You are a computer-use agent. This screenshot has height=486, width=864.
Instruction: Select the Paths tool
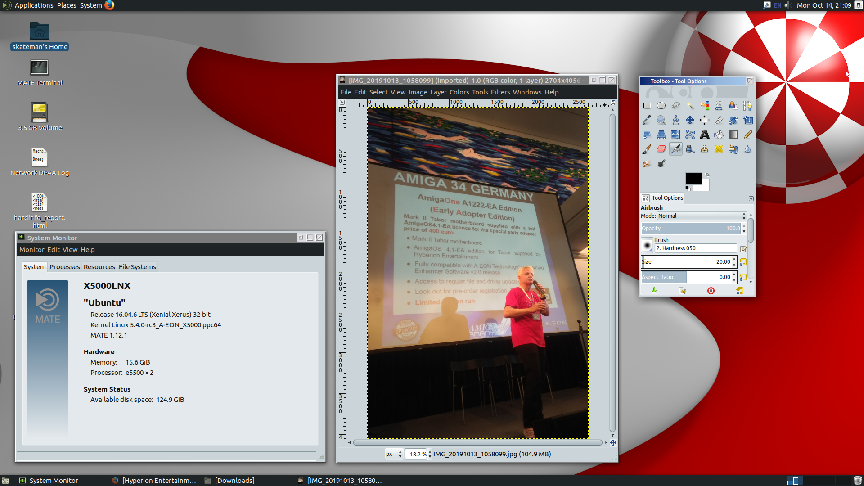click(748, 106)
